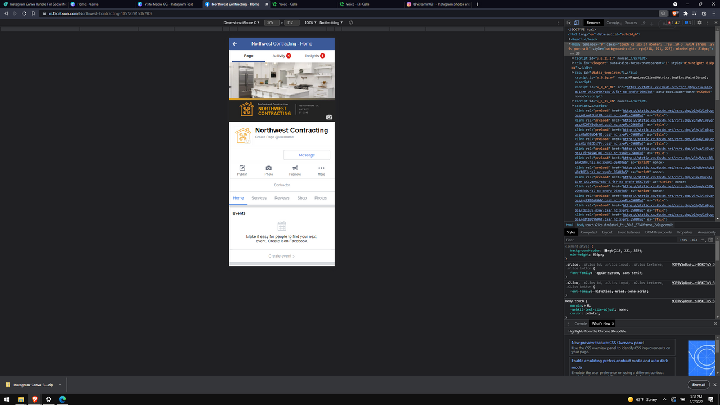Click the zoom indicator in the address bar

click(663, 13)
